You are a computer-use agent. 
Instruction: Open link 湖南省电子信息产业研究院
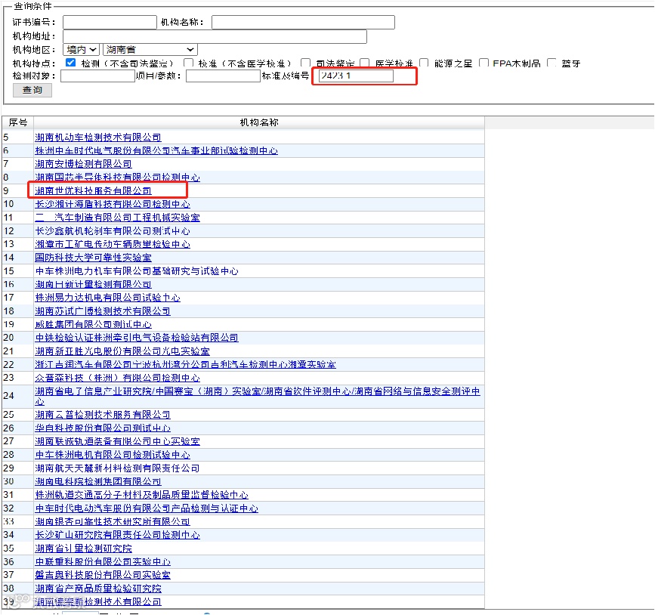point(258,391)
